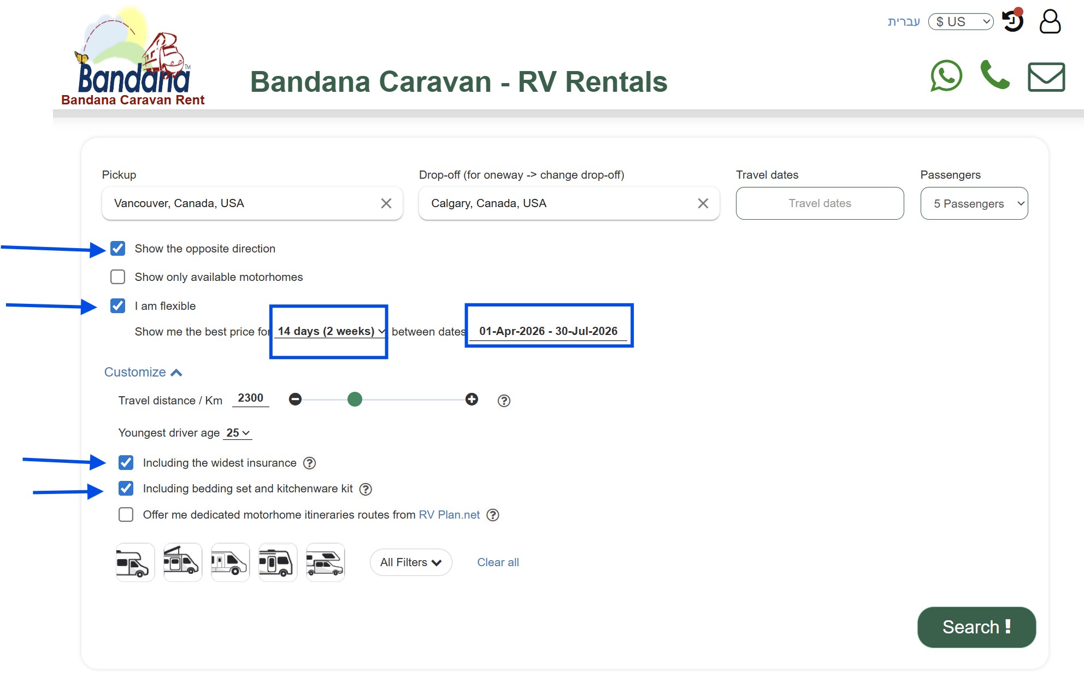Open the user account icon
The height and width of the screenshot is (676, 1084).
(1050, 22)
